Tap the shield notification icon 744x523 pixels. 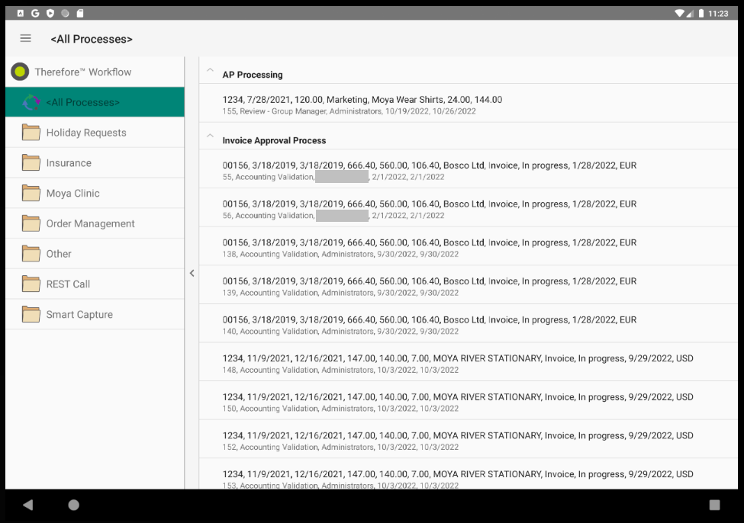50,13
